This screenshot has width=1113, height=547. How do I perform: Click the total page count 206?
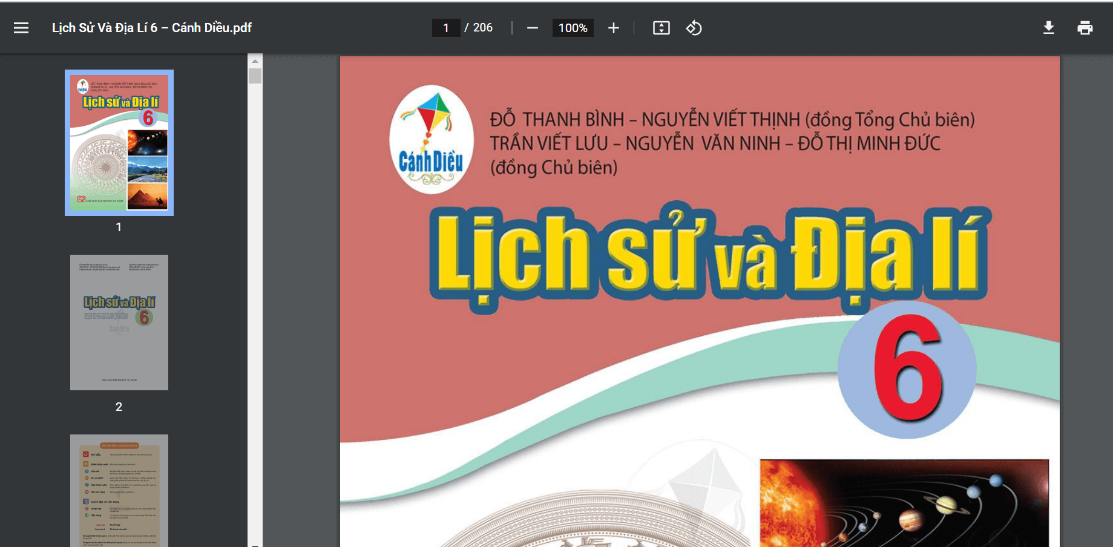click(x=483, y=28)
